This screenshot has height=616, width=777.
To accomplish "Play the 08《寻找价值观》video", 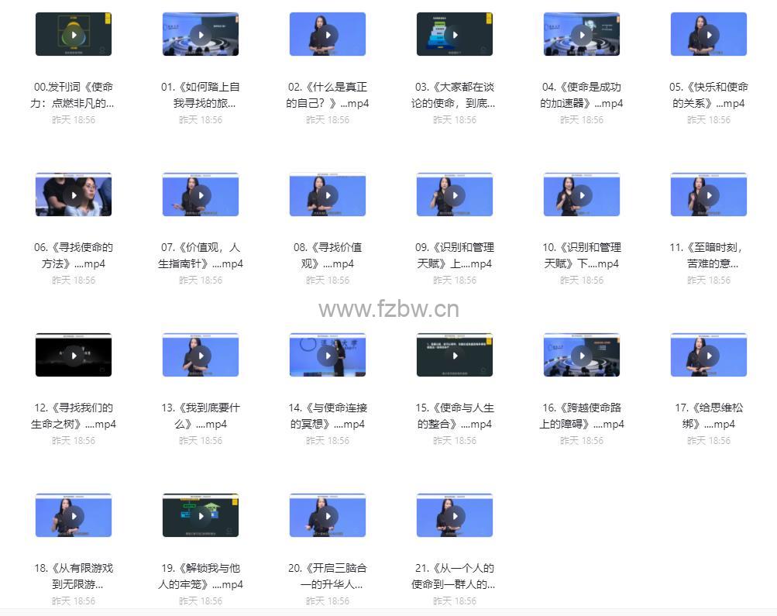I will pyautogui.click(x=328, y=194).
